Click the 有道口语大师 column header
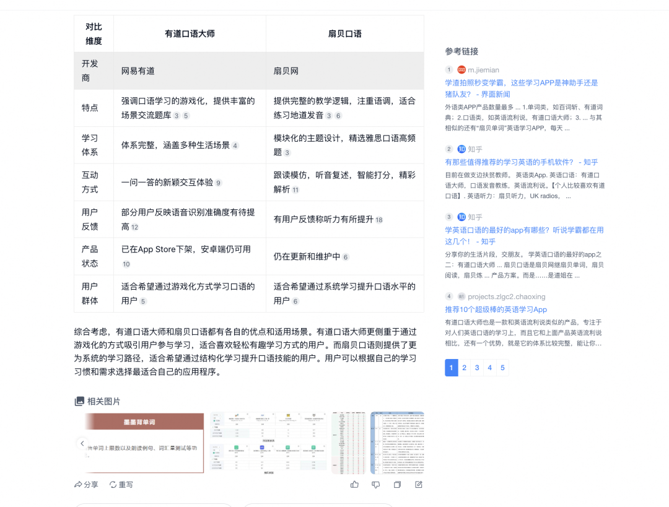669x507 pixels. [x=190, y=33]
